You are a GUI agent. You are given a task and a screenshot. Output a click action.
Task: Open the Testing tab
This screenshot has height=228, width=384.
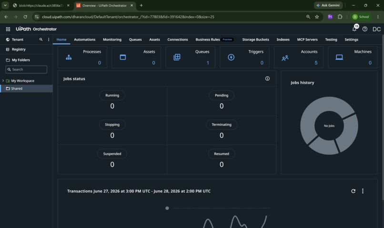pos(331,40)
